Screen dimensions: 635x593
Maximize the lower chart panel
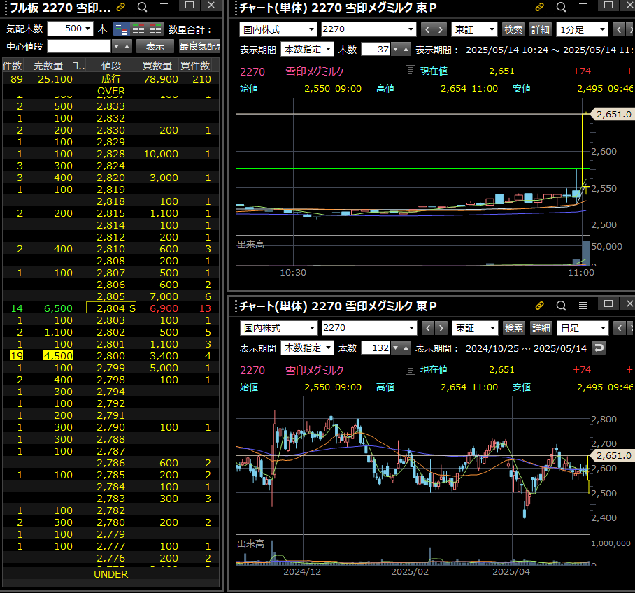(608, 303)
